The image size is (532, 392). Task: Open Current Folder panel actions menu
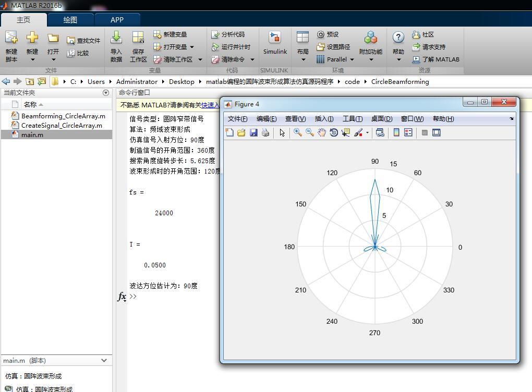coord(106,93)
